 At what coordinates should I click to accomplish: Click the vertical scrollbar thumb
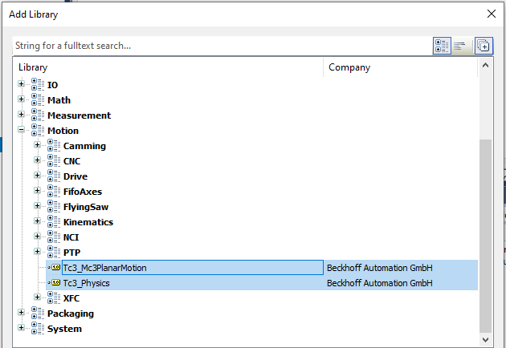click(485, 236)
